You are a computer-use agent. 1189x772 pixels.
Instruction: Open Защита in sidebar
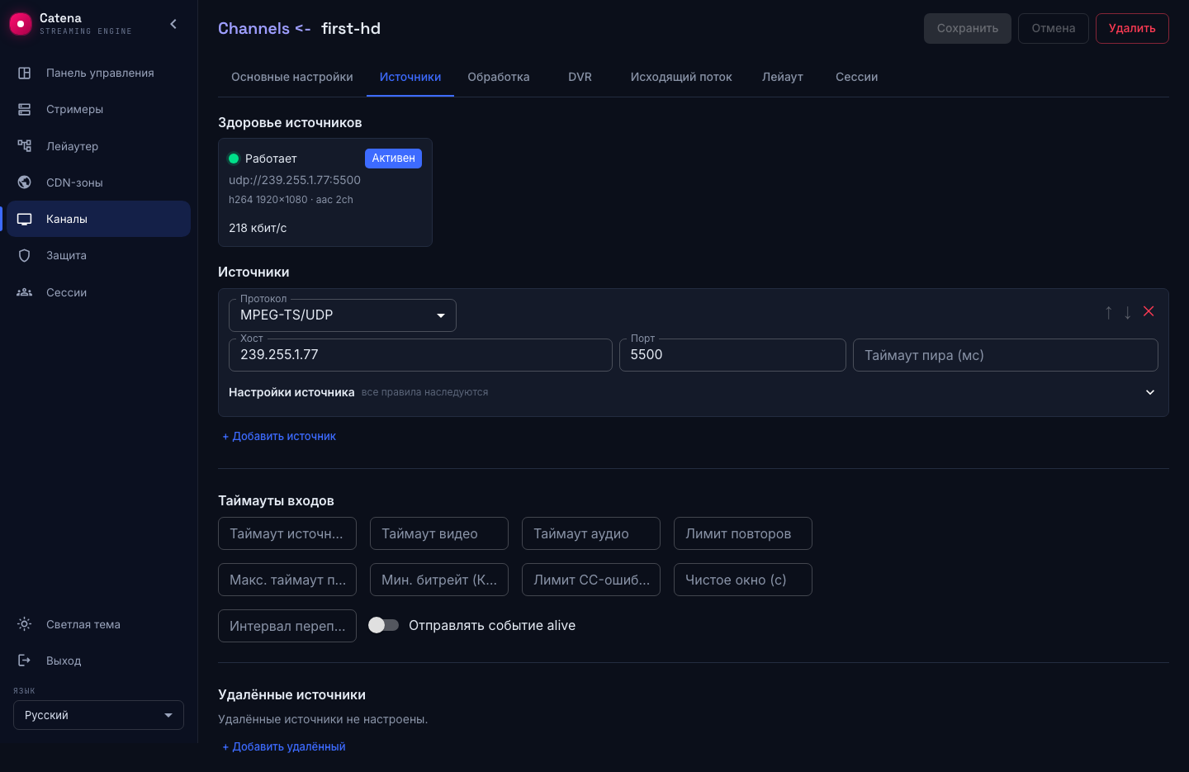click(99, 255)
